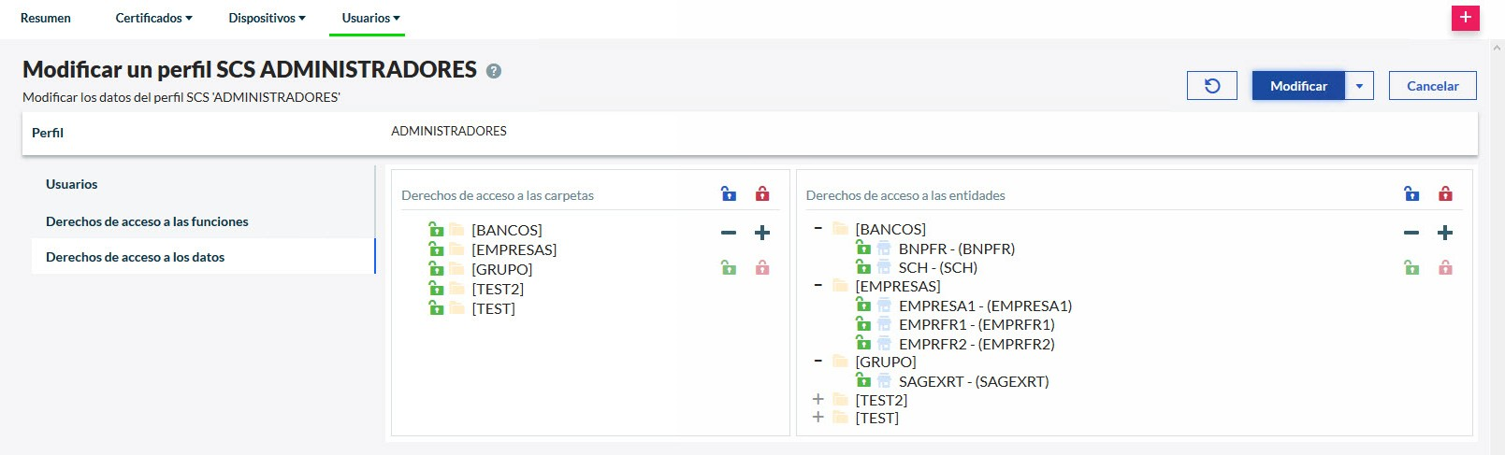Open the Dispositivos menu

267,18
